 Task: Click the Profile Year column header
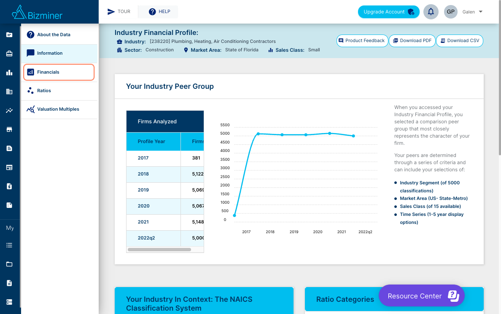(154, 141)
